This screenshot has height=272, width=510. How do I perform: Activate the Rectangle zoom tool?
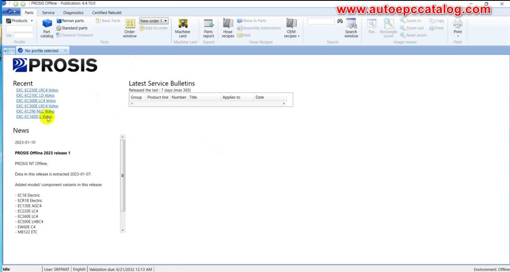tap(389, 28)
